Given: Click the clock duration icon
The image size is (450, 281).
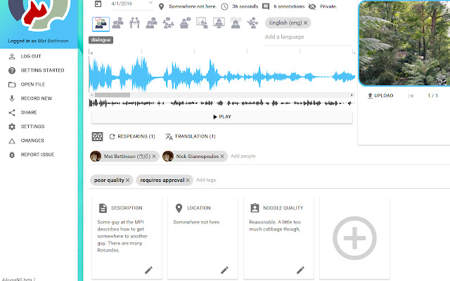Looking at the screenshot, I should coord(225,6).
